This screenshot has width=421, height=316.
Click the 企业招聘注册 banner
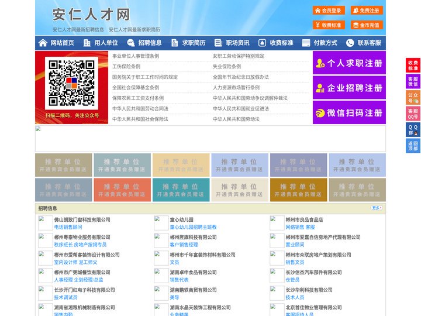(x=349, y=88)
